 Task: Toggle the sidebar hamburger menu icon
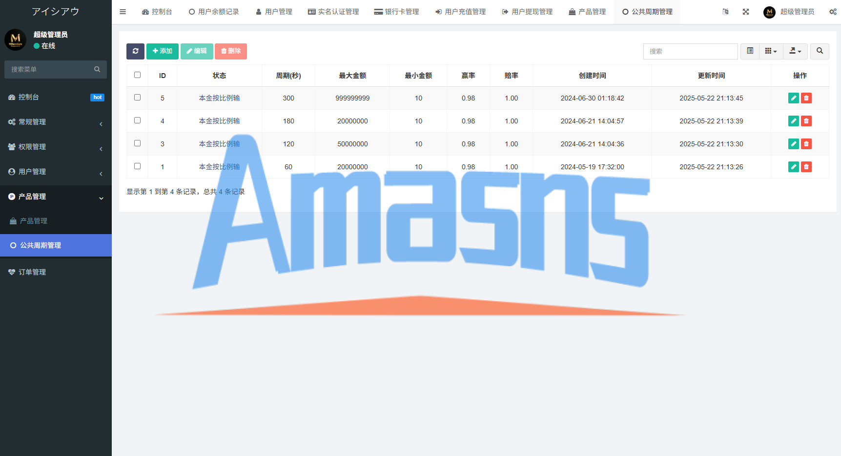coord(123,12)
